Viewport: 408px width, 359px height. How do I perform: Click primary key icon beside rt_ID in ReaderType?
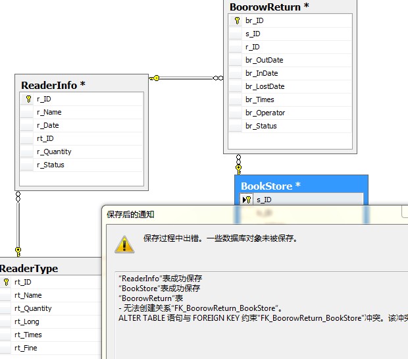click(6, 282)
